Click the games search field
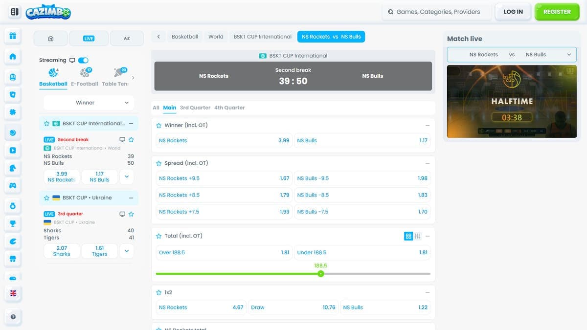The width and height of the screenshot is (587, 330). 436,12
